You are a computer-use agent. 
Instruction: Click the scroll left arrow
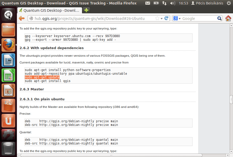pos(19,155)
